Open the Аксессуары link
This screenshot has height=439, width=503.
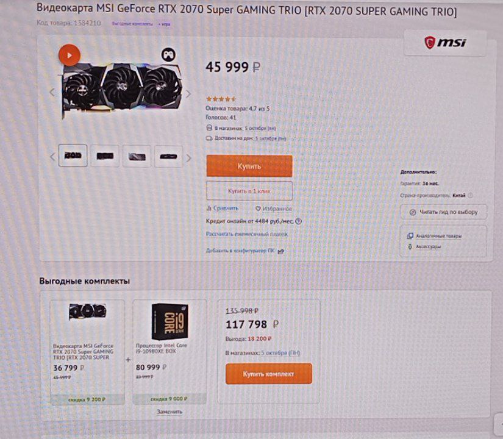[x=424, y=246]
